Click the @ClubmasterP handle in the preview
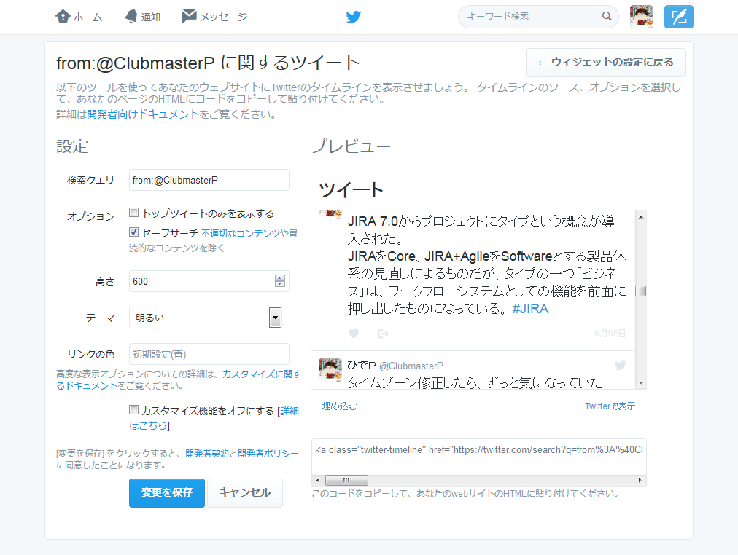738x555 pixels. click(x=411, y=366)
